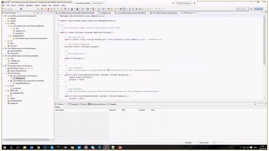
Task: Click the Open Perspective icon
Action: (x=251, y=9)
